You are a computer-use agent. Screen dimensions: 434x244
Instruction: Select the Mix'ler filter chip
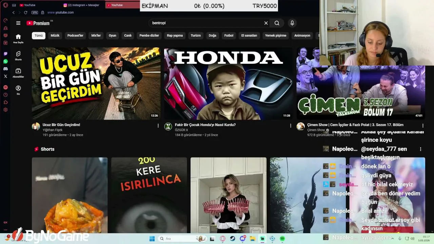(96, 36)
